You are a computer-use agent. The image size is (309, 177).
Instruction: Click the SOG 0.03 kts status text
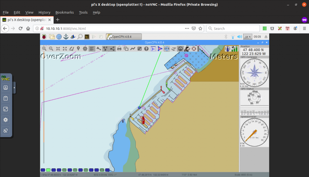(x=100, y=175)
